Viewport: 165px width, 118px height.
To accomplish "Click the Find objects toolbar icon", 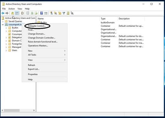I will pos(68,13).
